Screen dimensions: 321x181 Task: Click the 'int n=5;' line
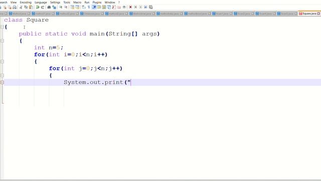pos(49,48)
